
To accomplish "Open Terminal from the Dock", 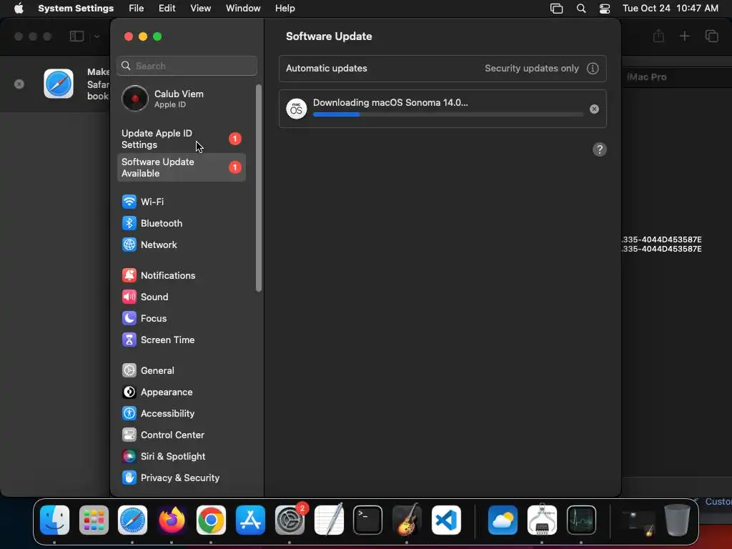I will 368,520.
